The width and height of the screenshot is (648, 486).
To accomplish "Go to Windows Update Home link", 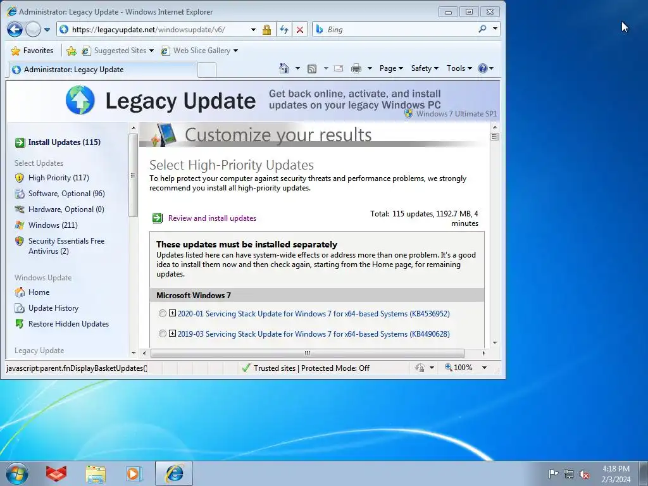I will [39, 292].
